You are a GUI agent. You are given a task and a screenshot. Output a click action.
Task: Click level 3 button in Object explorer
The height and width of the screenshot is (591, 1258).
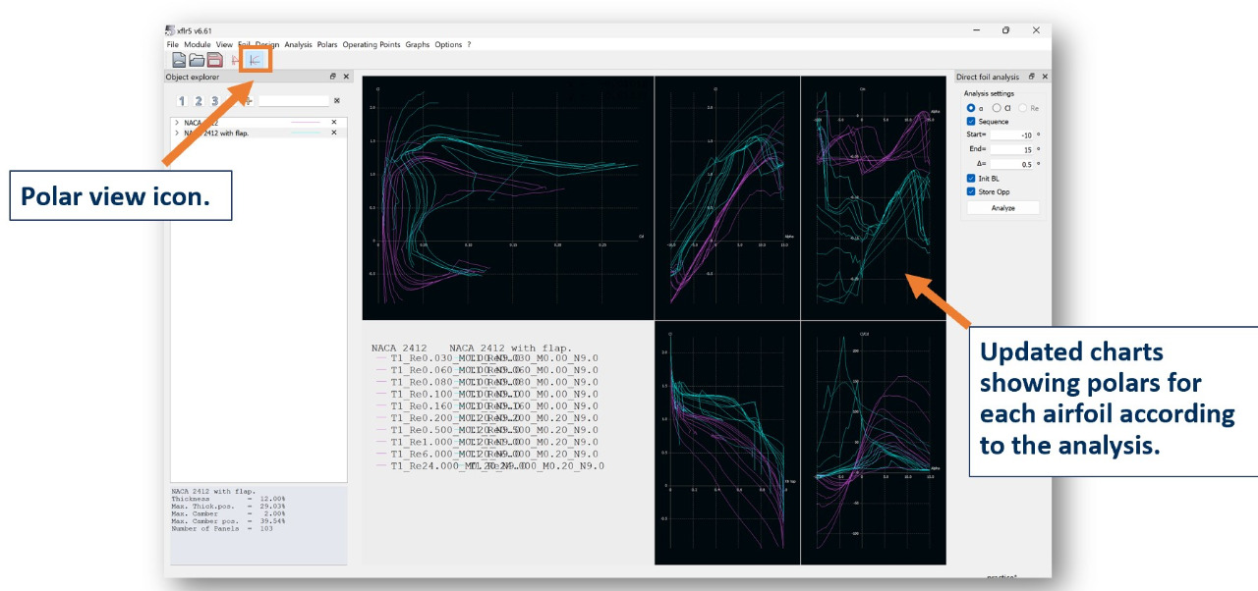214,101
